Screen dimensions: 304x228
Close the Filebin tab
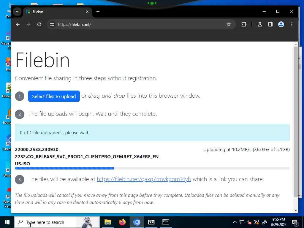coord(87,12)
